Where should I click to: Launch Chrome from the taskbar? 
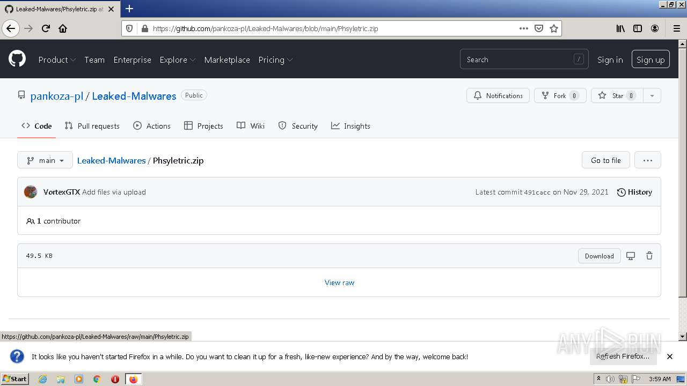pos(97,379)
